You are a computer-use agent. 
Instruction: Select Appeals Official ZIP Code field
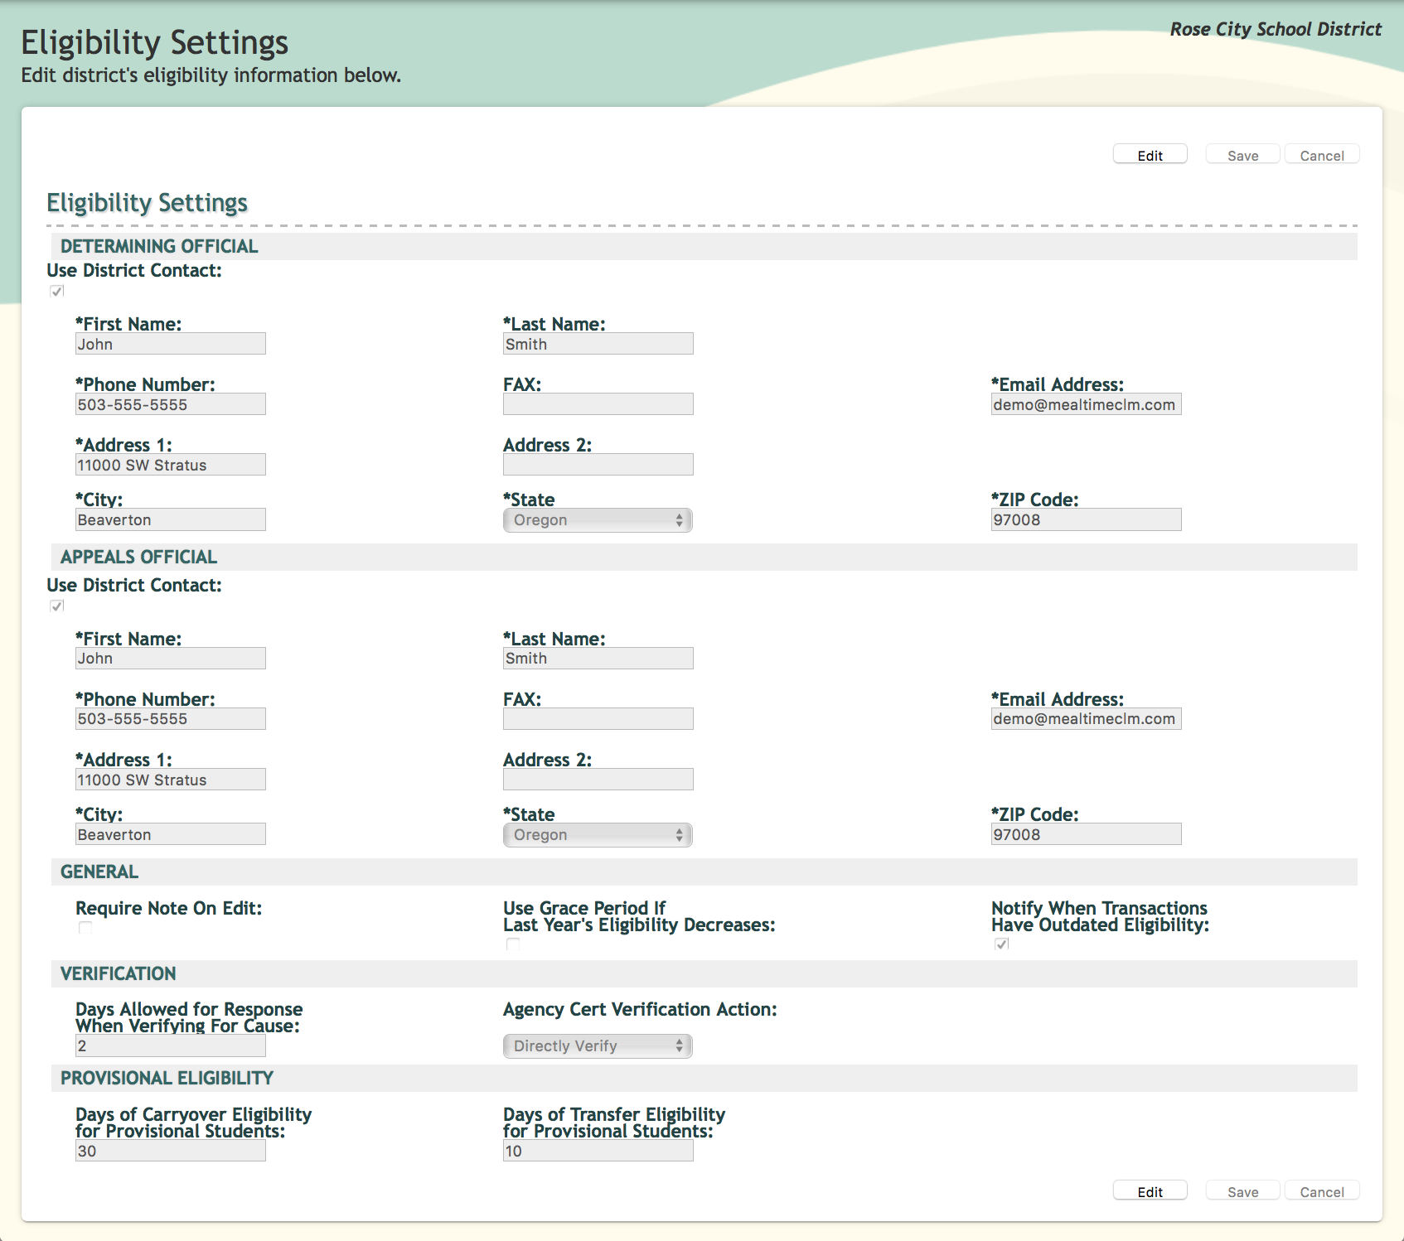click(1087, 834)
